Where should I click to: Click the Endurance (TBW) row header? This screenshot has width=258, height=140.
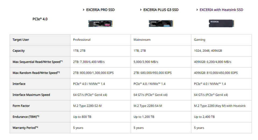point(40,117)
